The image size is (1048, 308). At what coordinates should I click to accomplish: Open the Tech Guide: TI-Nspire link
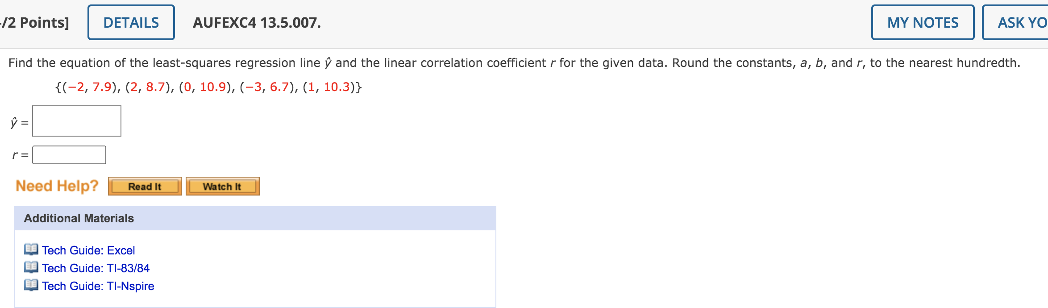click(x=97, y=286)
